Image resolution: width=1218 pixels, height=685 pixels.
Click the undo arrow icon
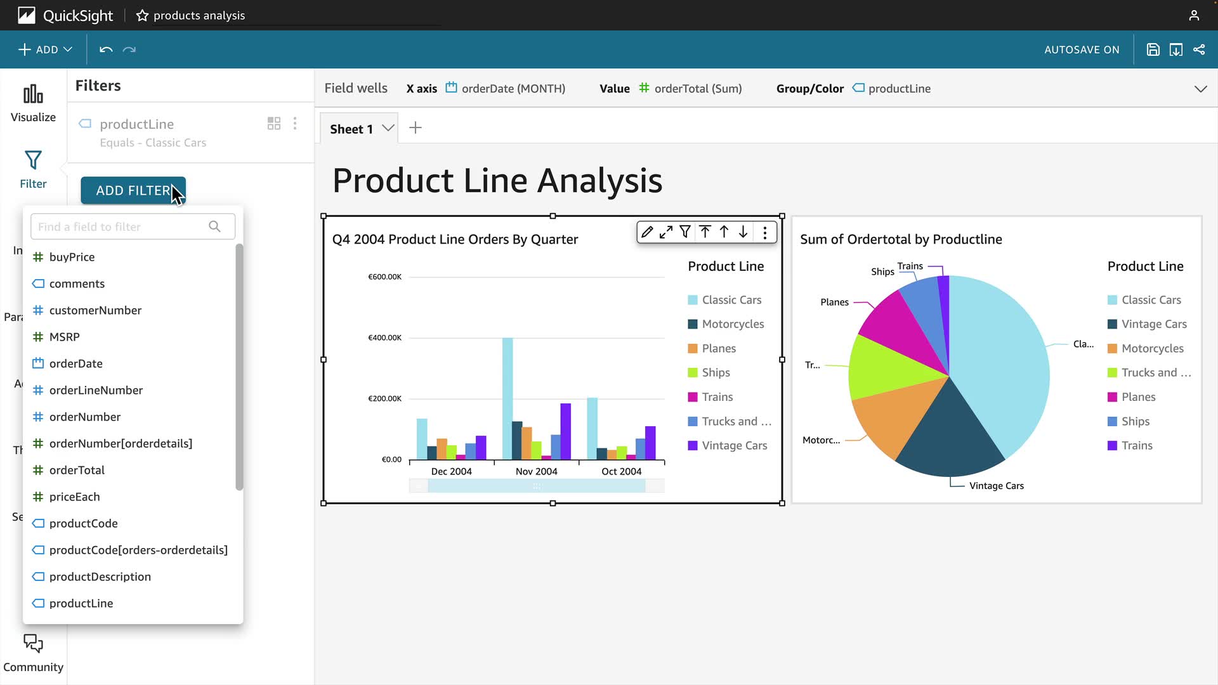pos(106,49)
